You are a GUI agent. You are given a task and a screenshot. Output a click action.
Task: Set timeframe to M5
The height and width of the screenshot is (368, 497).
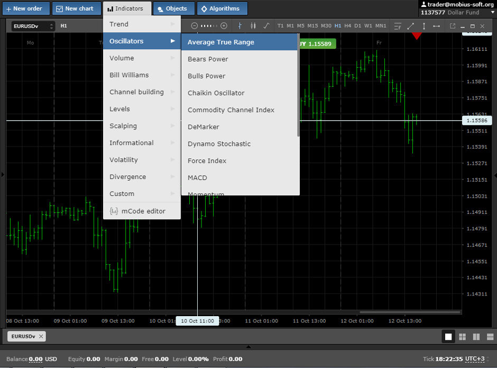(x=300, y=26)
